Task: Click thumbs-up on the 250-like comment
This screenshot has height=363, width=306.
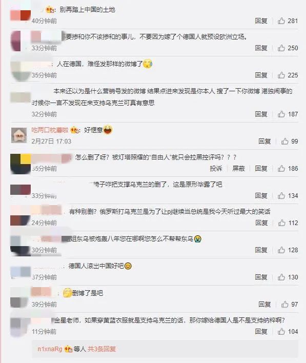Action: point(281,48)
